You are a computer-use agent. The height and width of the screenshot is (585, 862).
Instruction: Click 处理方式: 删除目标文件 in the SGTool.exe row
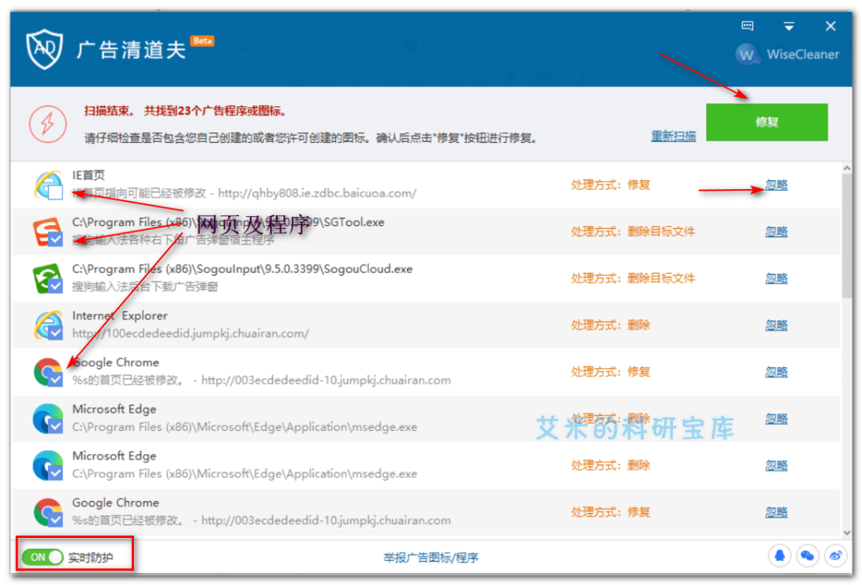tap(633, 232)
